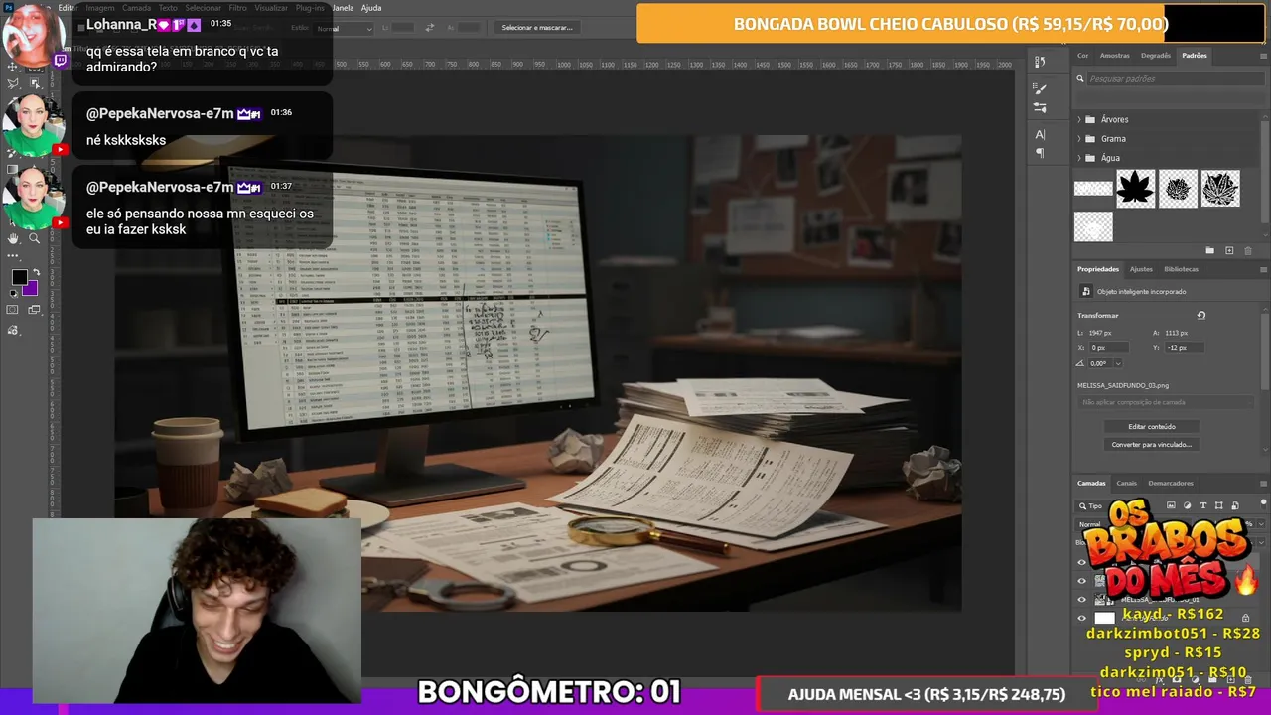Open the Ajuda menu
This screenshot has height=715, width=1271.
click(x=371, y=8)
